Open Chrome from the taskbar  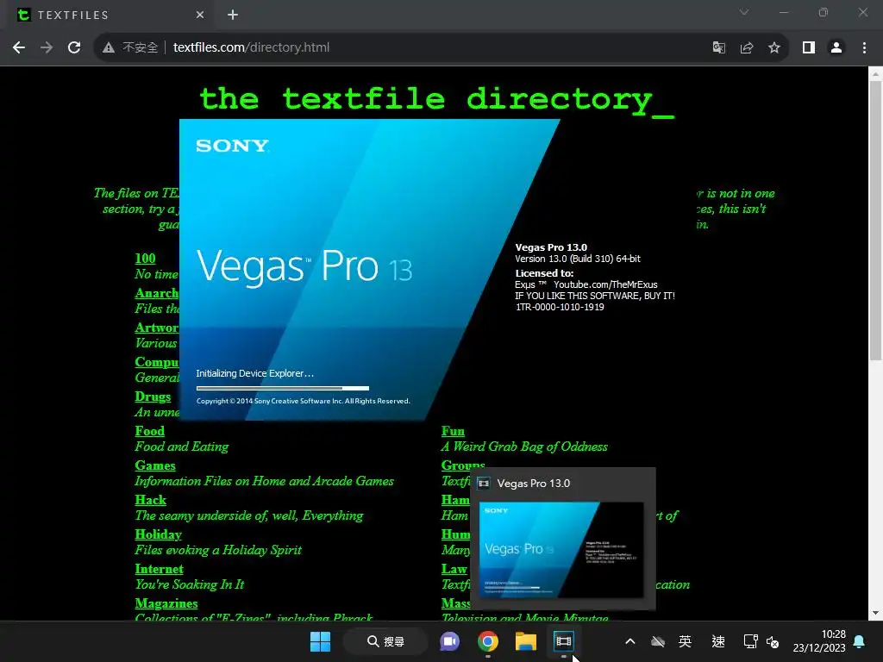[x=488, y=641]
